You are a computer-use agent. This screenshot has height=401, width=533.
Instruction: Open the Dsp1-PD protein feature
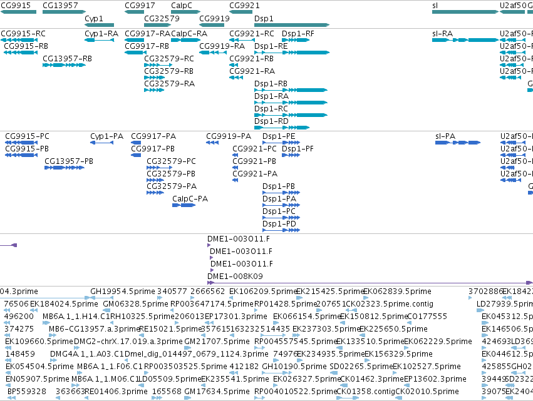click(281, 231)
